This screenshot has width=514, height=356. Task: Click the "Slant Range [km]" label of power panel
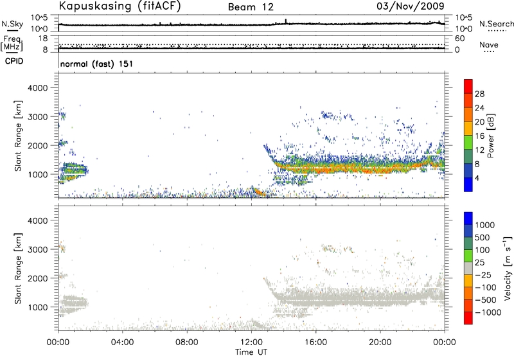click(x=18, y=136)
